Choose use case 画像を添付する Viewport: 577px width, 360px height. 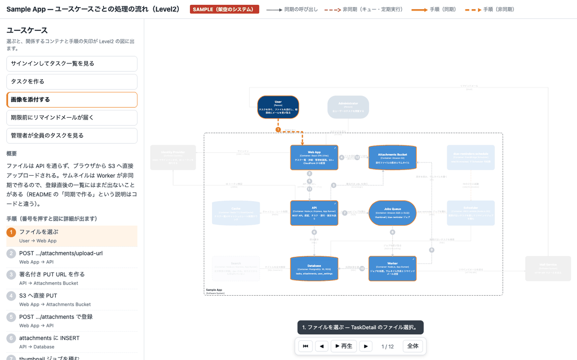click(x=72, y=100)
